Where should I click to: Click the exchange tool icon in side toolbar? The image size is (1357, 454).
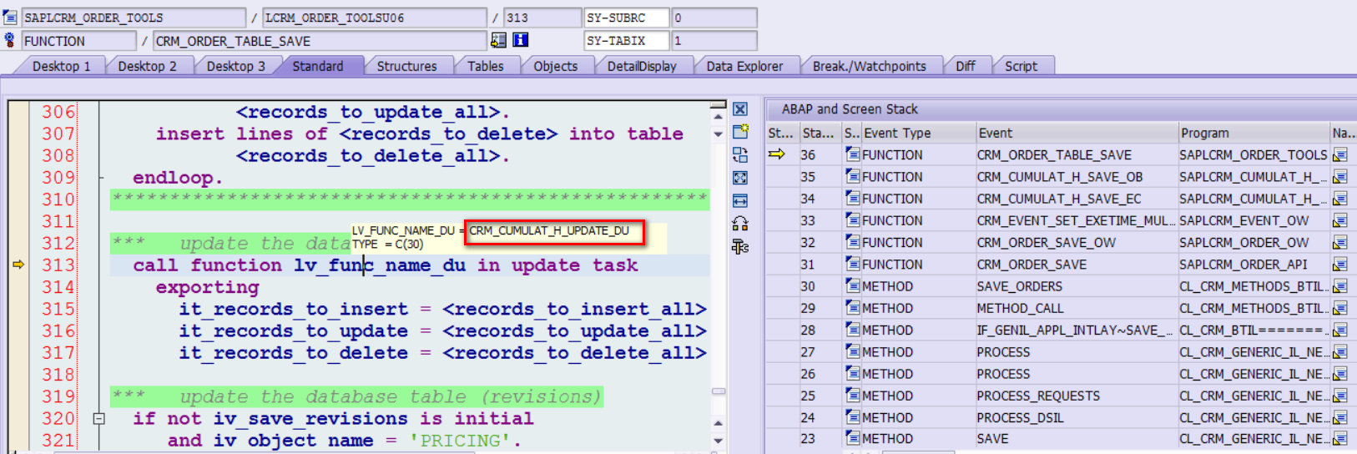pos(740,154)
